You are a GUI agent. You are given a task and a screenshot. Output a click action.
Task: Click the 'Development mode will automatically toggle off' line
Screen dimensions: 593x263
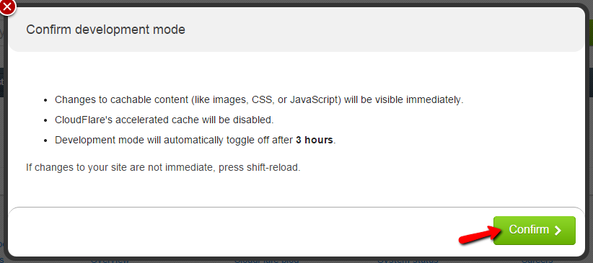tap(196, 141)
